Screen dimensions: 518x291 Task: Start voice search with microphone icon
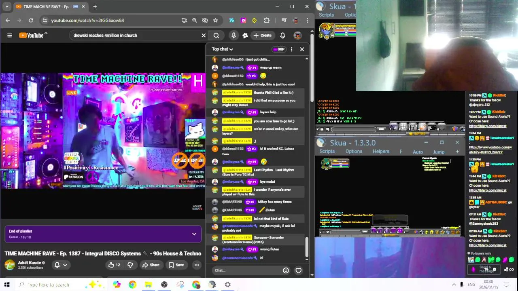click(234, 36)
